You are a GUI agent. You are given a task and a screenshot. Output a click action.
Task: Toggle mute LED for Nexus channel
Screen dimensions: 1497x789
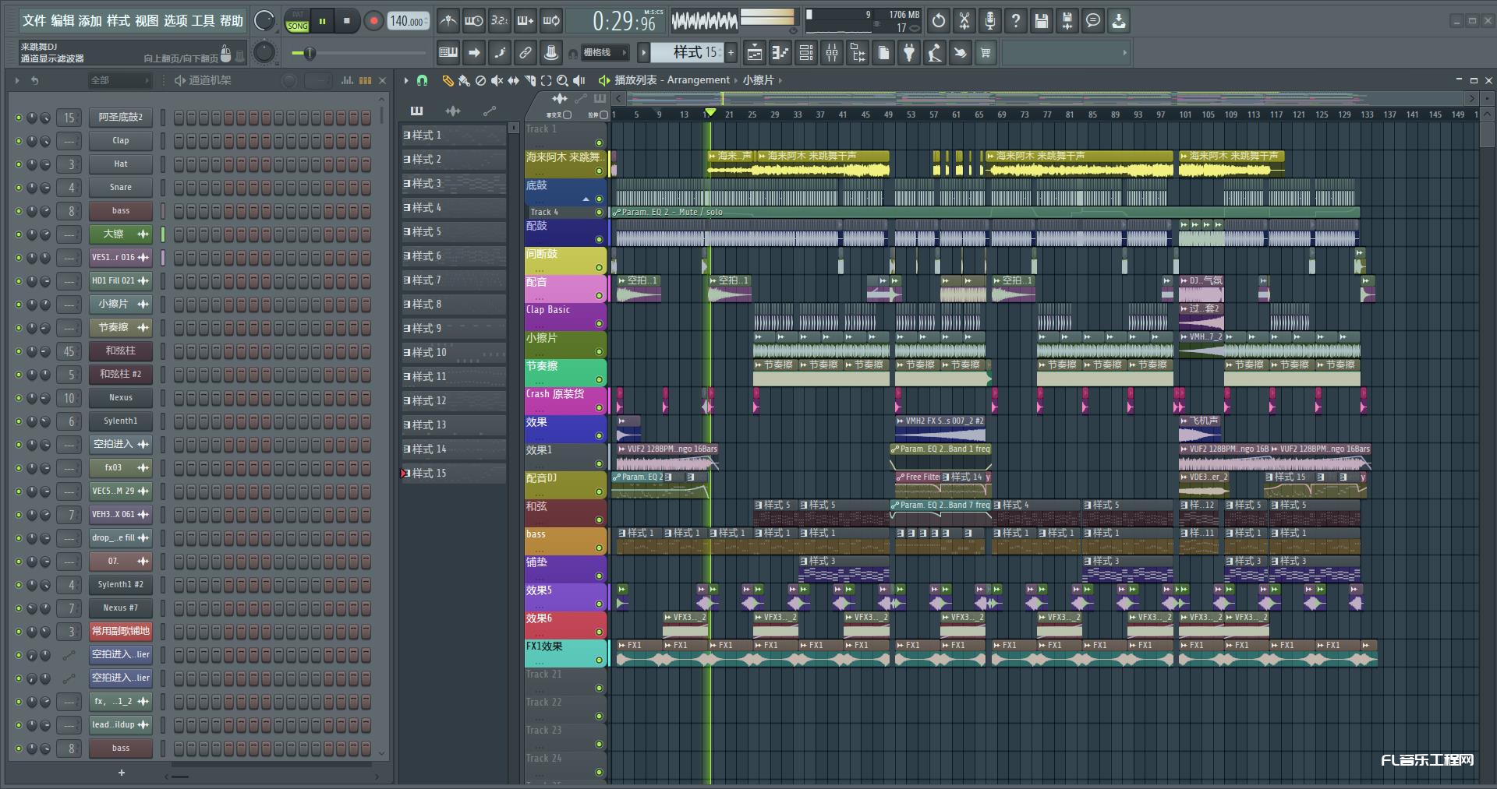pos(19,398)
